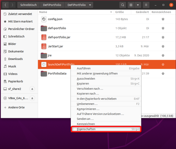Screen dimensions: 176x149
Task: Switch to grid view with the icon
Action: pos(131,5)
